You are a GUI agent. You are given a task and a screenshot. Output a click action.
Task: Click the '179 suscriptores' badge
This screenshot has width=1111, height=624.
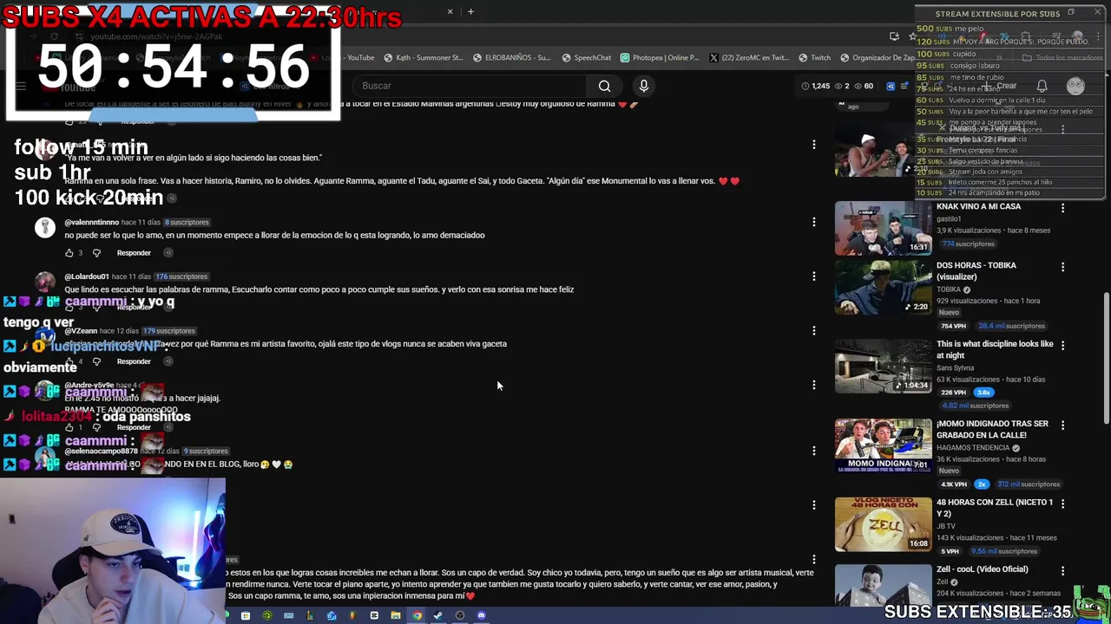(x=168, y=331)
